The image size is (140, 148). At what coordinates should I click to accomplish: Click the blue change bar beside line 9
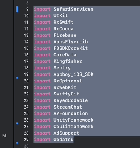tap(17, 9)
